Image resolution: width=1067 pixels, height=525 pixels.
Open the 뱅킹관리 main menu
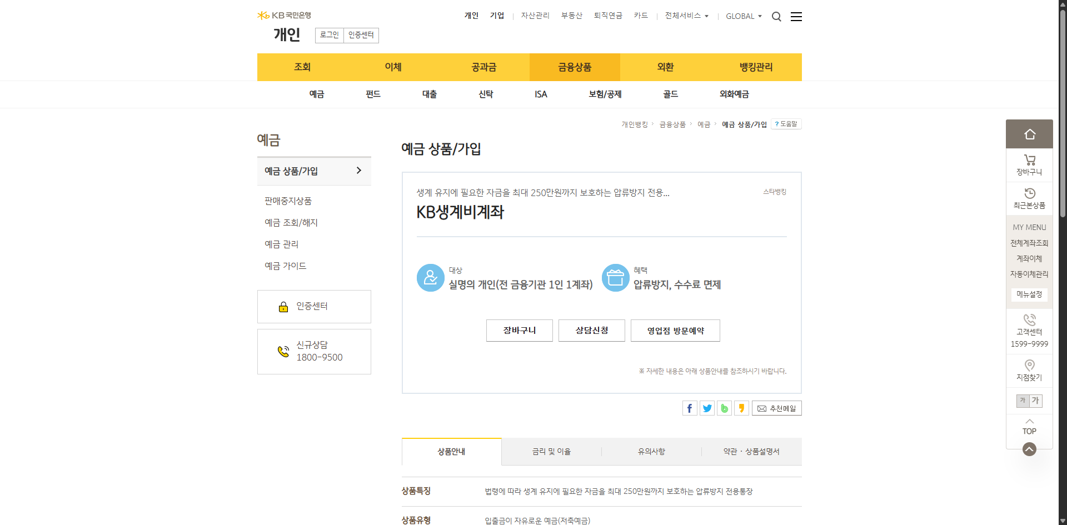756,67
